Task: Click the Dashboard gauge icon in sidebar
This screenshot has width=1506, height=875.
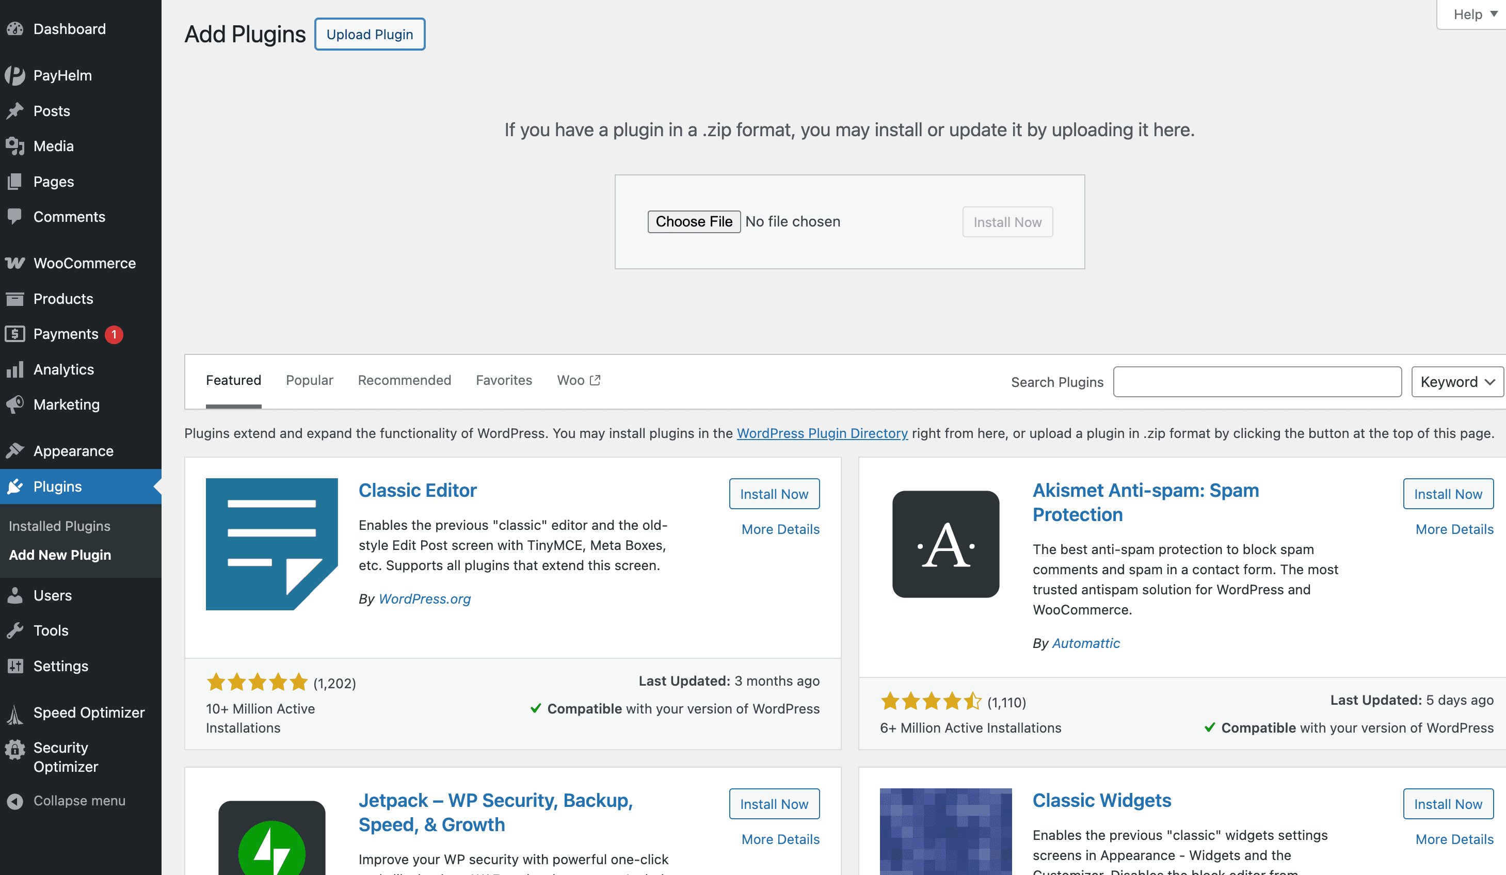Action: click(x=15, y=29)
